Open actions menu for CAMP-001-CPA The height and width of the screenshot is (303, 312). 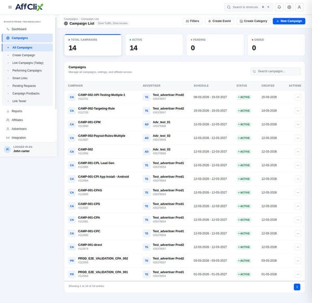(297, 220)
